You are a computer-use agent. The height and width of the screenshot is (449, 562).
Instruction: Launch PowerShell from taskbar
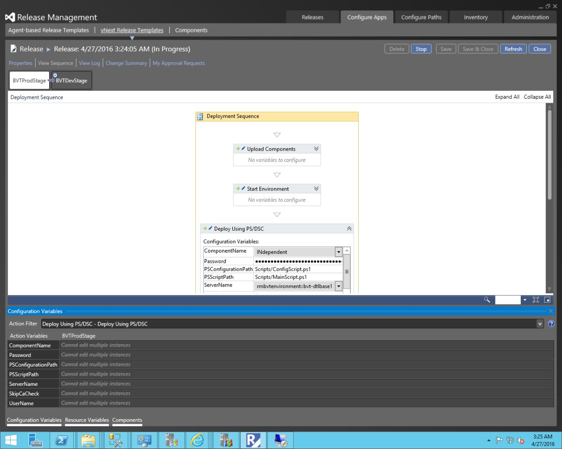coord(61,440)
